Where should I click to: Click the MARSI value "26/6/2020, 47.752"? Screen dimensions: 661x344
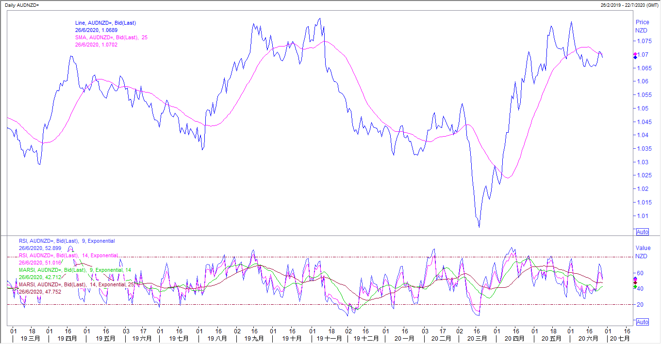click(40, 292)
